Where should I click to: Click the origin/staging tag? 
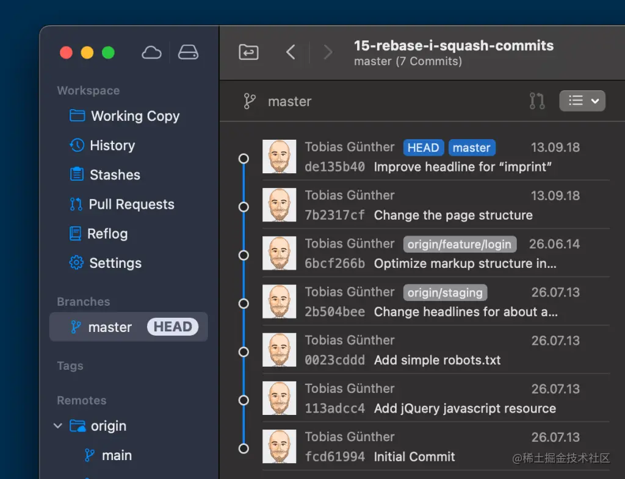tap(445, 292)
